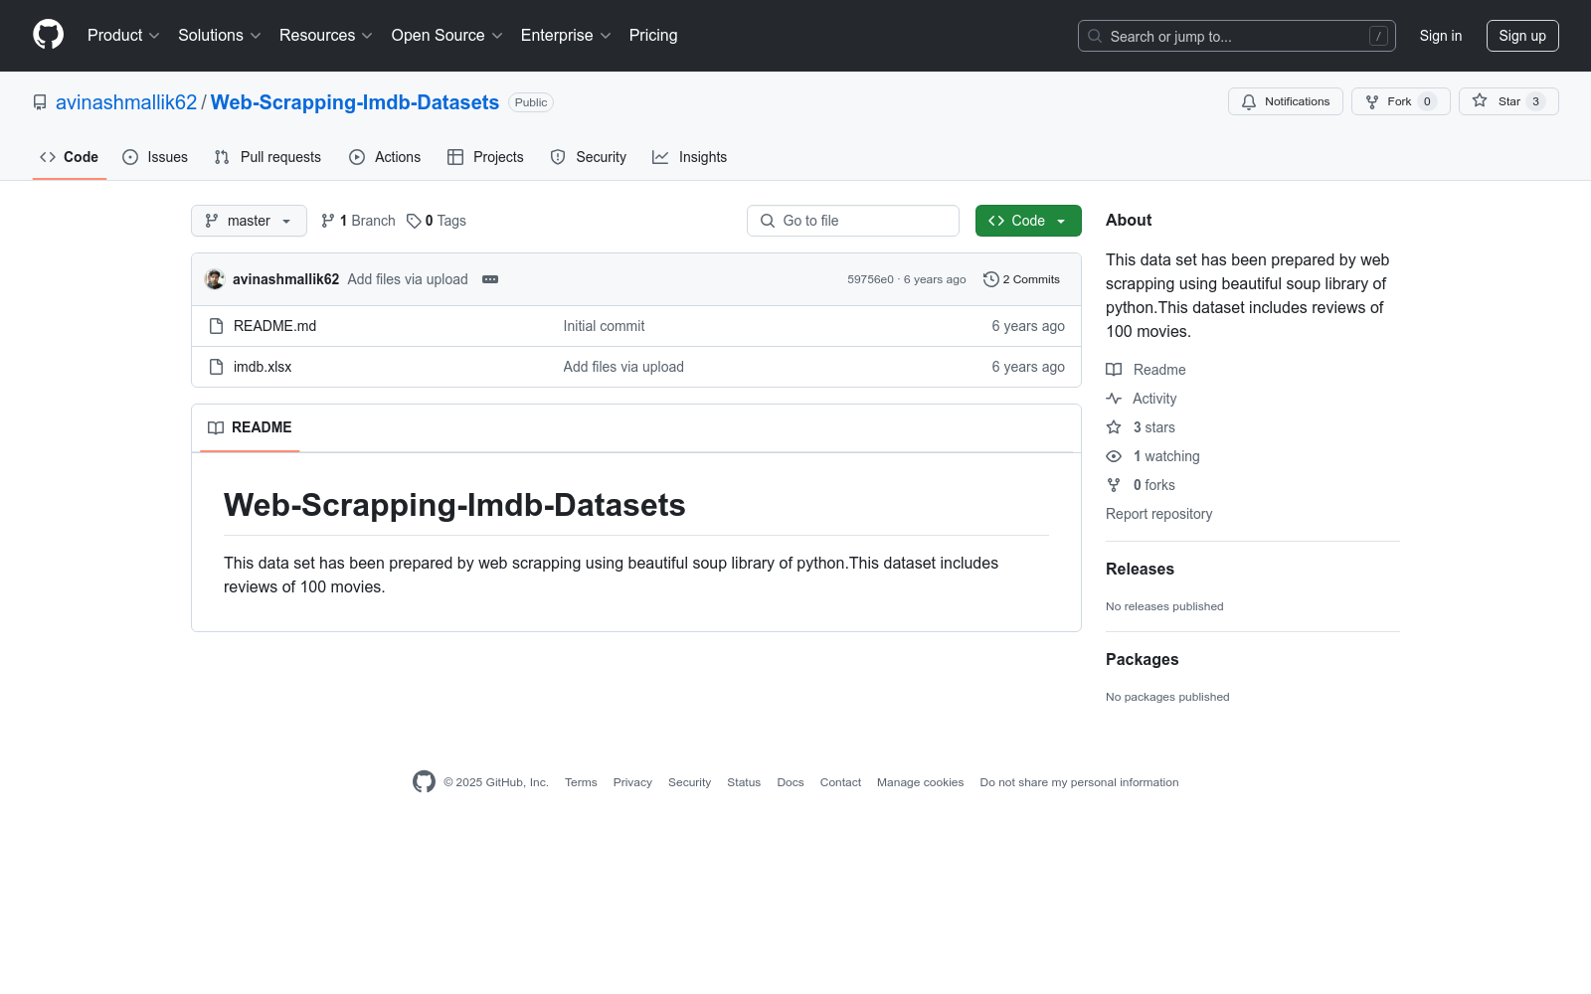The height and width of the screenshot is (994, 1591).
Task: Click the Sign up button
Action: pos(1522,36)
